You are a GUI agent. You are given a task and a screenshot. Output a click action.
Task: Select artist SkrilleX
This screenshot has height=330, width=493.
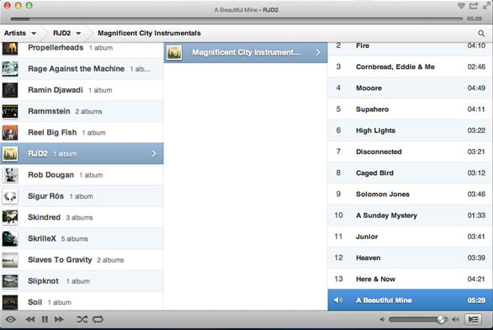pyautogui.click(x=82, y=238)
